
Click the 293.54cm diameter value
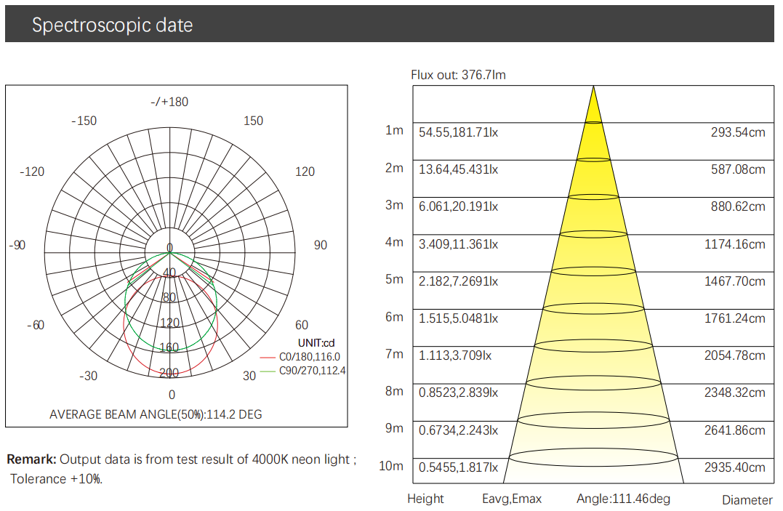pyautogui.click(x=738, y=132)
